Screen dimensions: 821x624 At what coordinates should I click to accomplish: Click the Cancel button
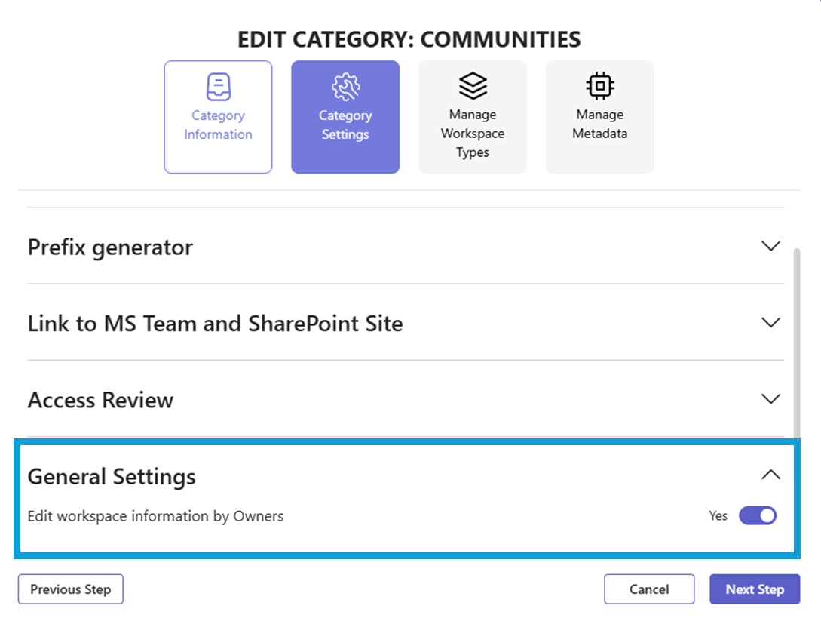click(x=649, y=589)
